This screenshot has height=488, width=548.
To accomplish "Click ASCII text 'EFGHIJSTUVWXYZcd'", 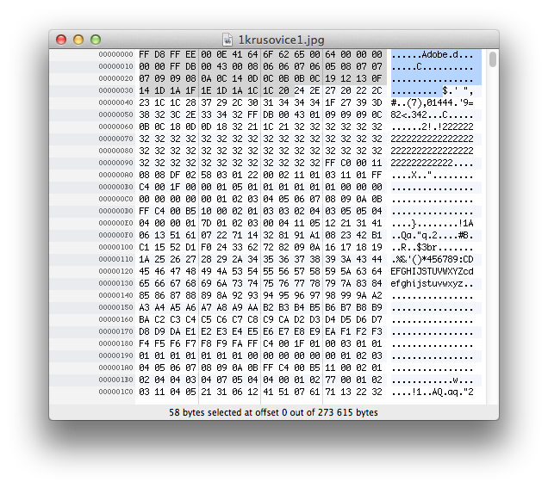I will (432, 271).
